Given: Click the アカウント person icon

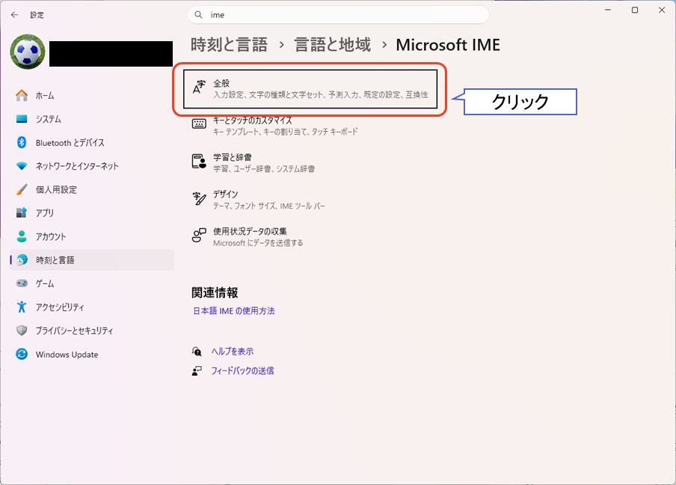Looking at the screenshot, I should (x=22, y=236).
